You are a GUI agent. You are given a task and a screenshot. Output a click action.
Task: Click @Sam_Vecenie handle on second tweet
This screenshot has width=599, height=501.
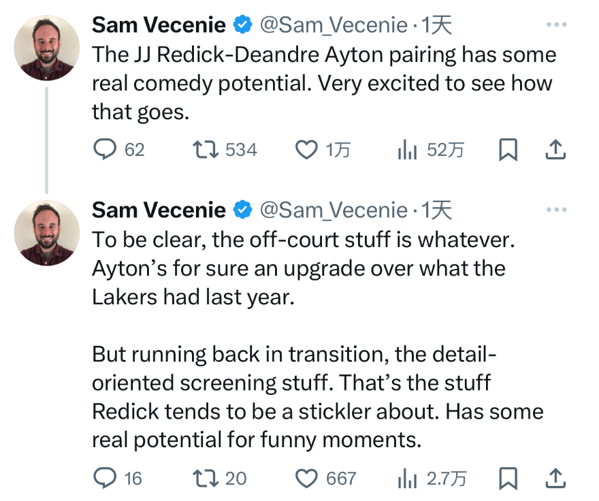[x=334, y=210]
